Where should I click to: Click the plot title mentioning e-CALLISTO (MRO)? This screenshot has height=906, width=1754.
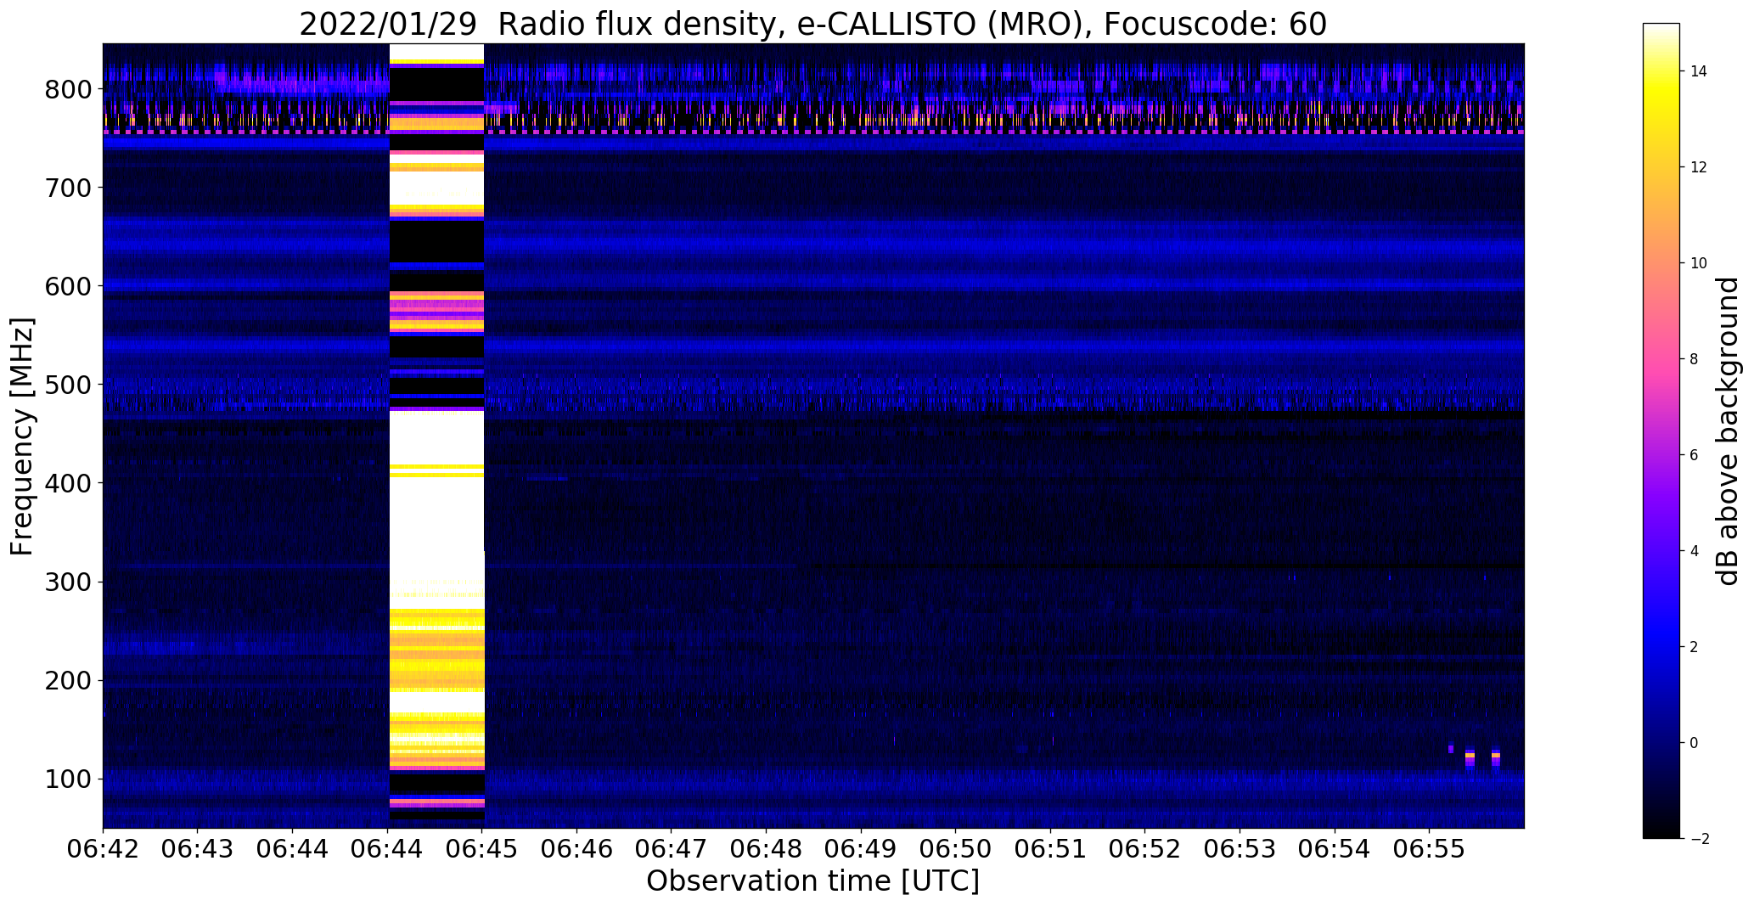pyautogui.click(x=812, y=25)
